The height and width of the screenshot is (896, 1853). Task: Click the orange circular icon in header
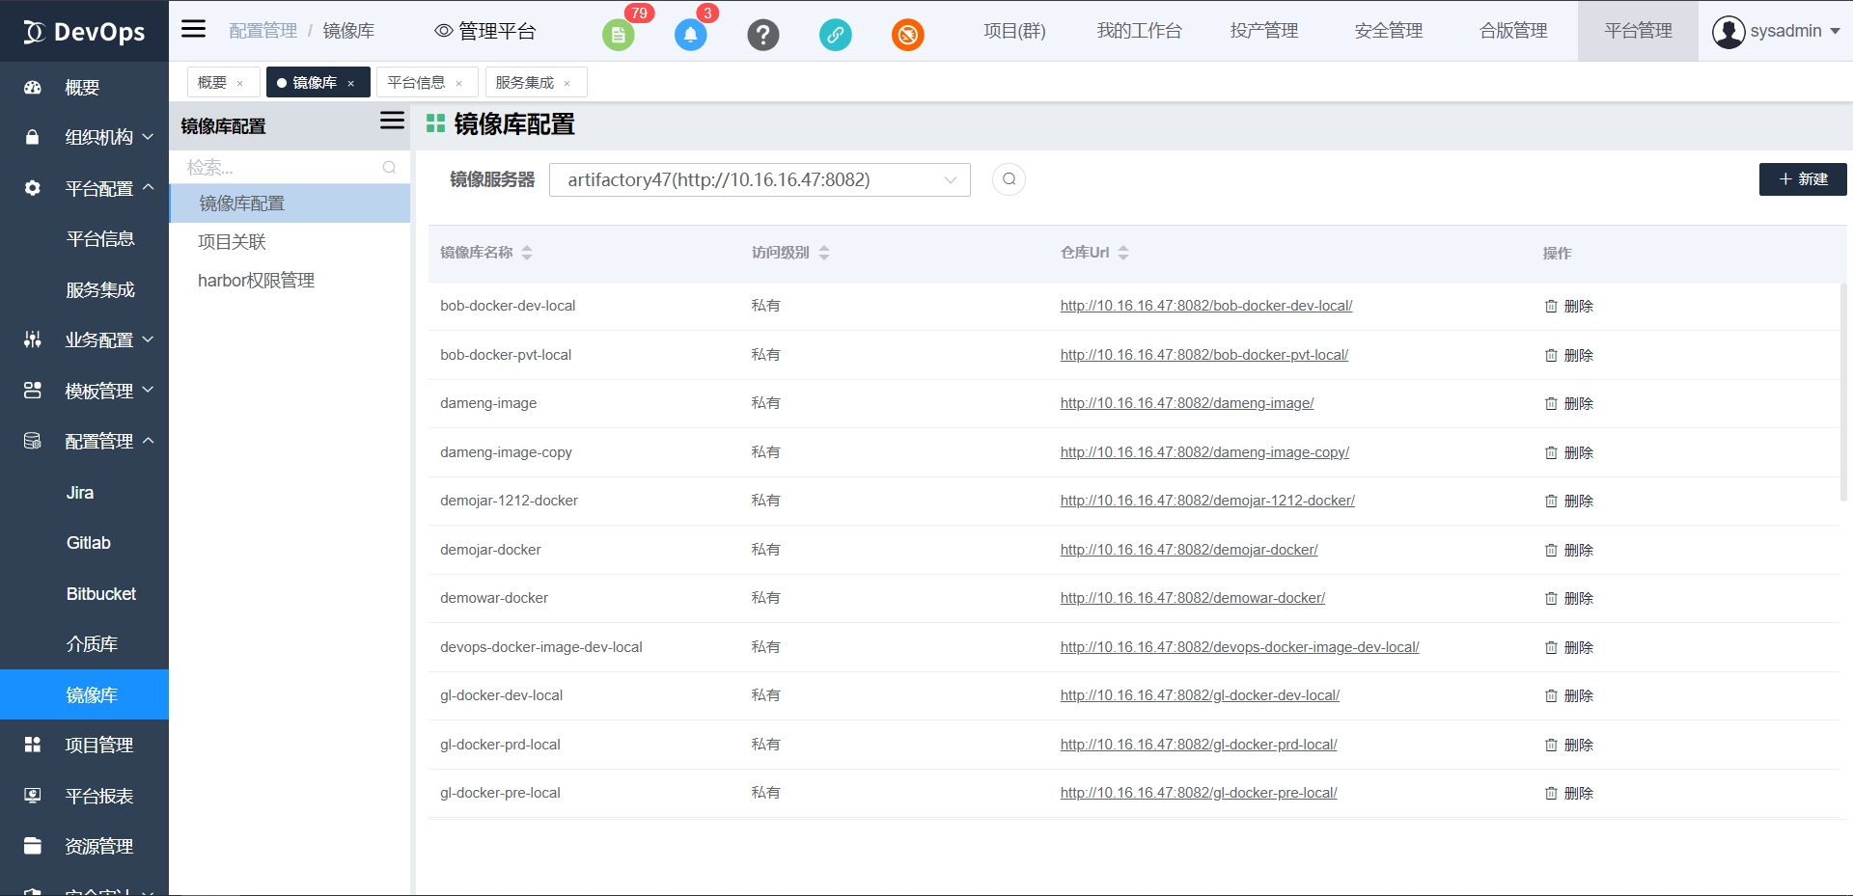[907, 35]
